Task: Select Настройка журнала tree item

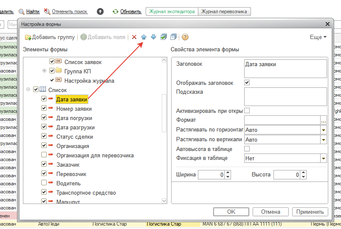Action: [x=89, y=81]
